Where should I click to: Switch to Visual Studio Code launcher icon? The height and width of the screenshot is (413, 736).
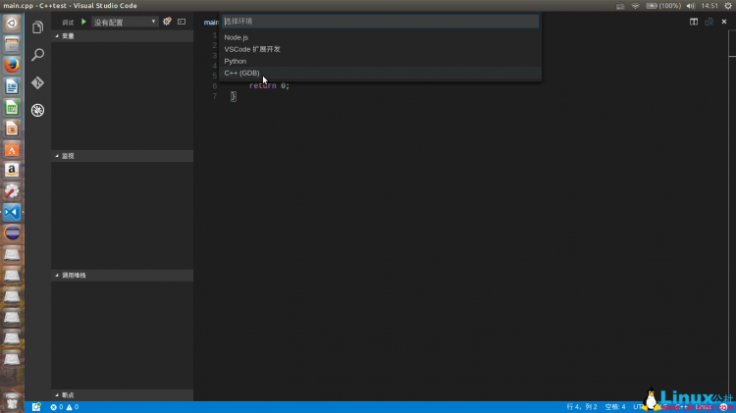point(12,212)
